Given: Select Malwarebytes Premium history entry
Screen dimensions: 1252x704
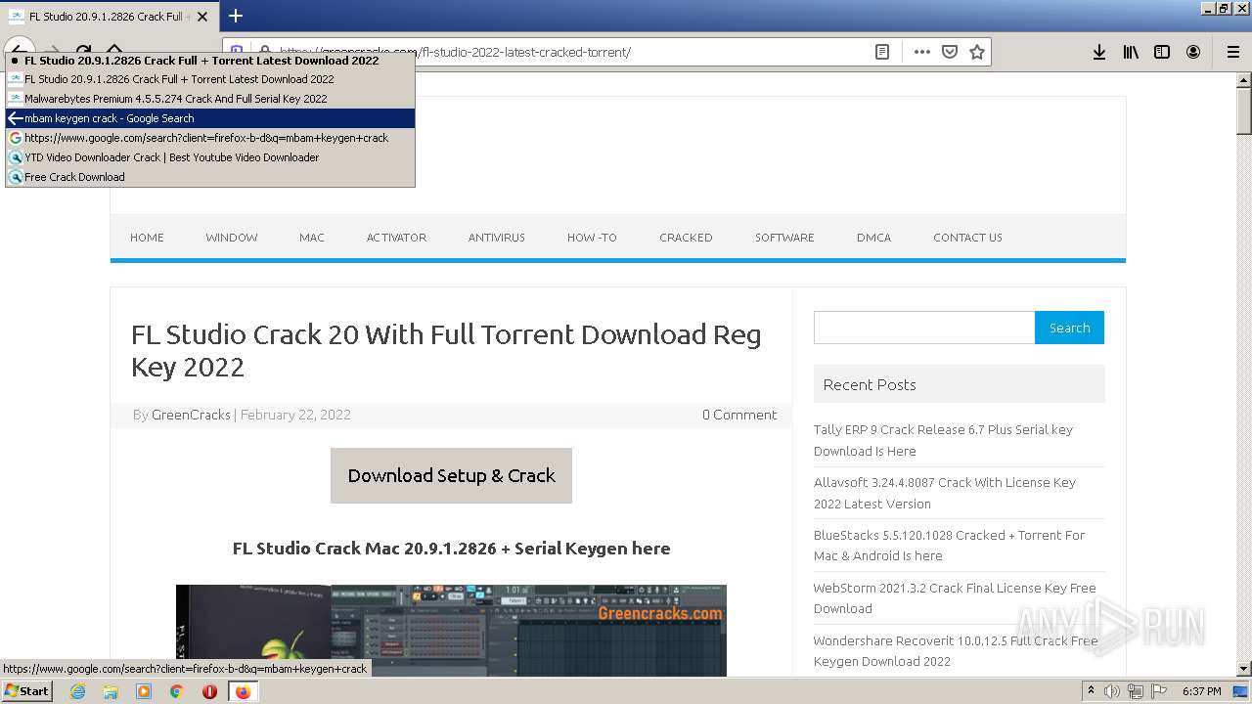Looking at the screenshot, I should click(x=210, y=99).
